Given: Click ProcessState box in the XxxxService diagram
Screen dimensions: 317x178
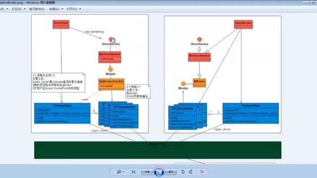Looking at the screenshot, I should (251, 113).
